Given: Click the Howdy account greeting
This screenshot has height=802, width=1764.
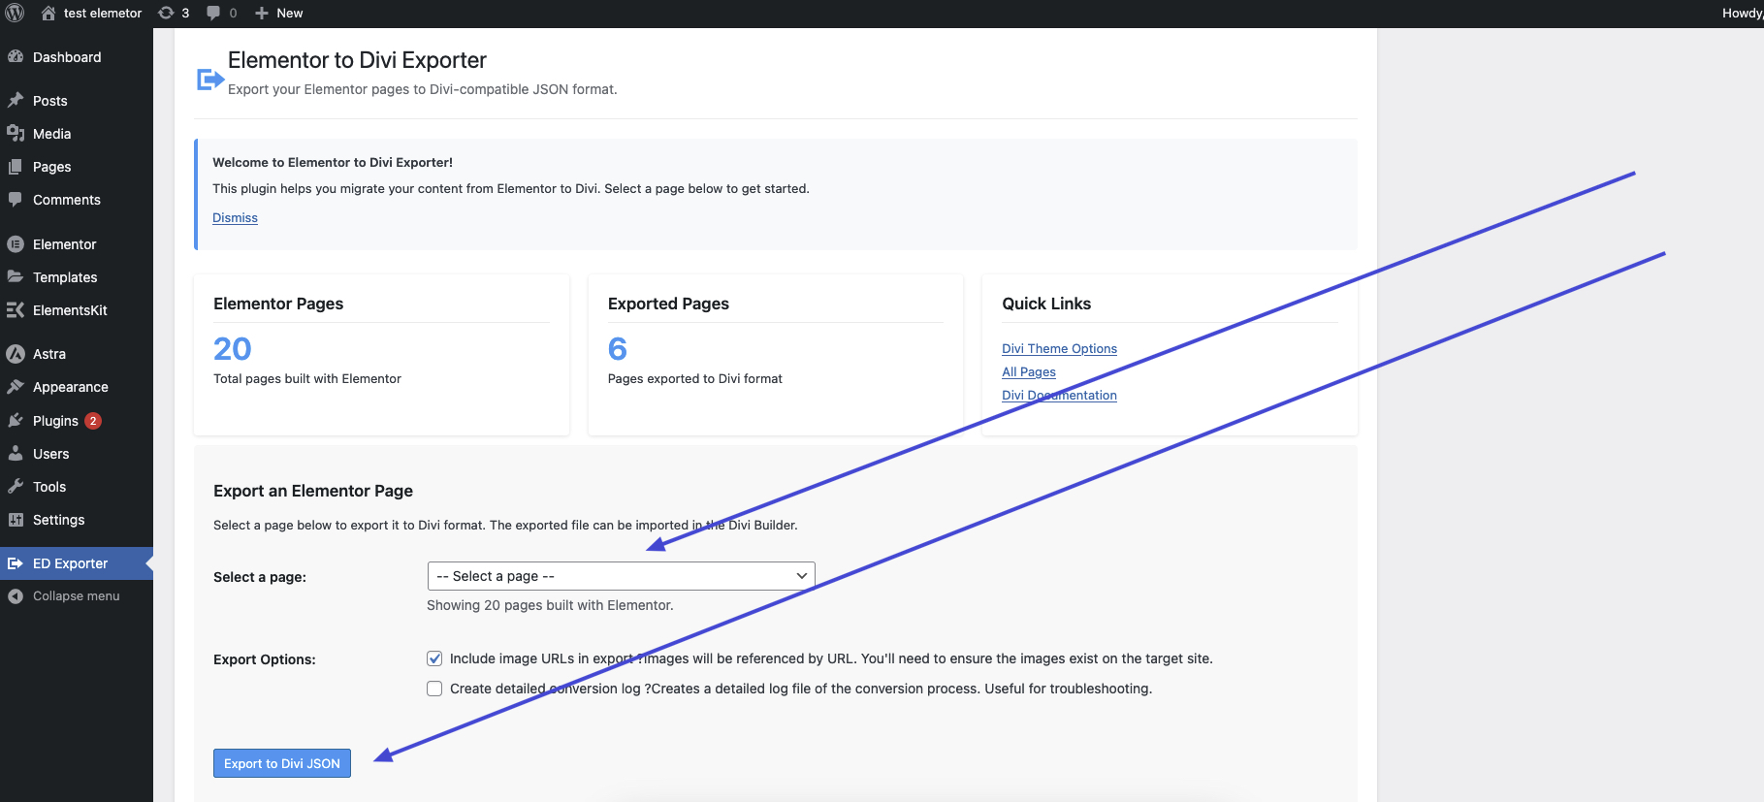Looking at the screenshot, I should (x=1743, y=13).
